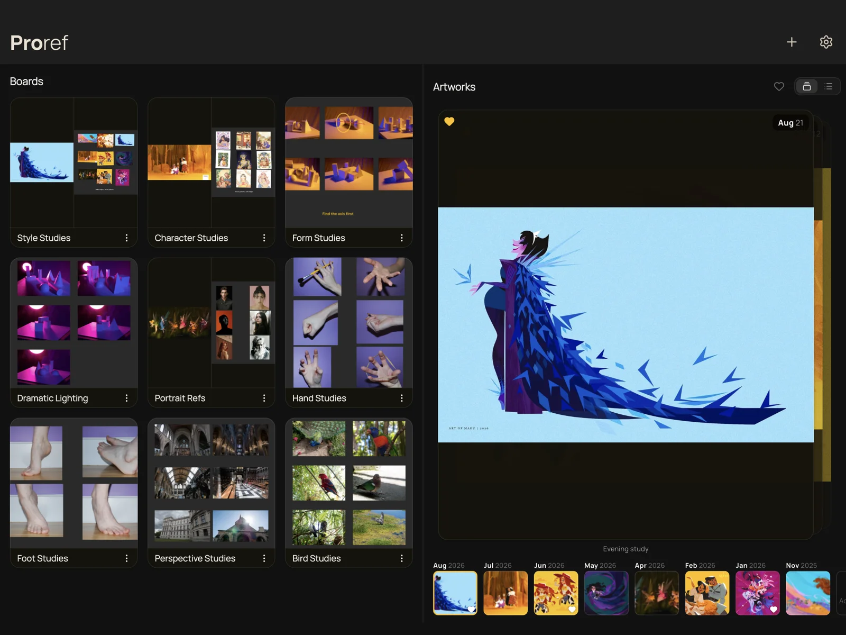This screenshot has width=846, height=635.
Task: Select the Apr 2026 artwork thumbnail
Action: click(657, 593)
